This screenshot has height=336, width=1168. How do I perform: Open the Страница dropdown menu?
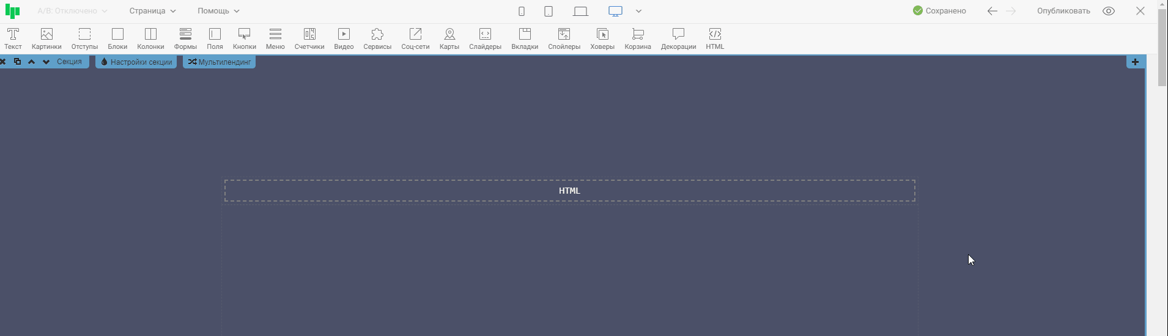coord(152,11)
